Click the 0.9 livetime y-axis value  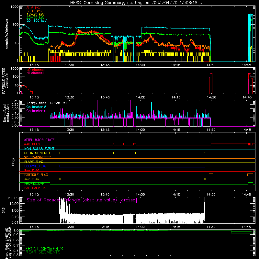(x=16, y=235)
